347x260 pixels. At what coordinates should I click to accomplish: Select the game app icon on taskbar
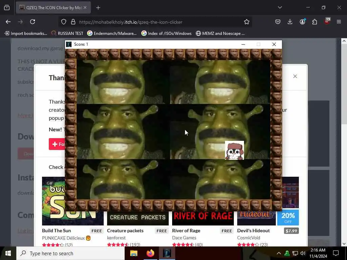[x=167, y=253]
